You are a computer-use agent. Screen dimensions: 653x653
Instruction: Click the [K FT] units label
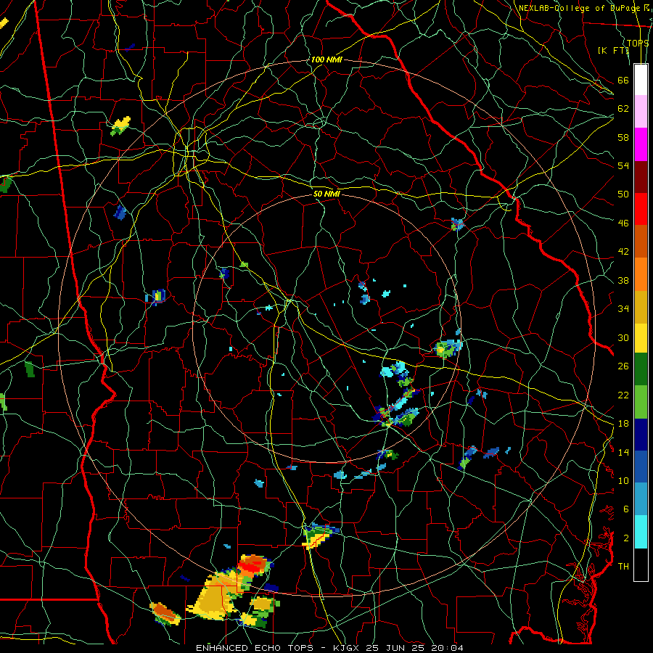[x=613, y=50]
